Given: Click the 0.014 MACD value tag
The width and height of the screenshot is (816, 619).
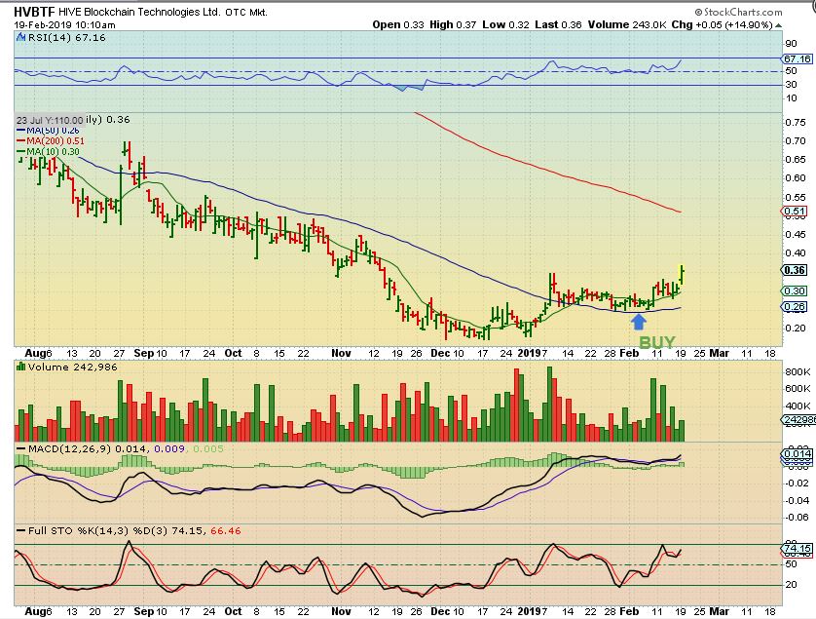Looking at the screenshot, I should coord(796,454).
